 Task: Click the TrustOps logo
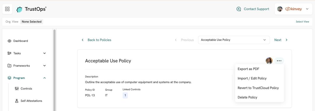[31, 9]
